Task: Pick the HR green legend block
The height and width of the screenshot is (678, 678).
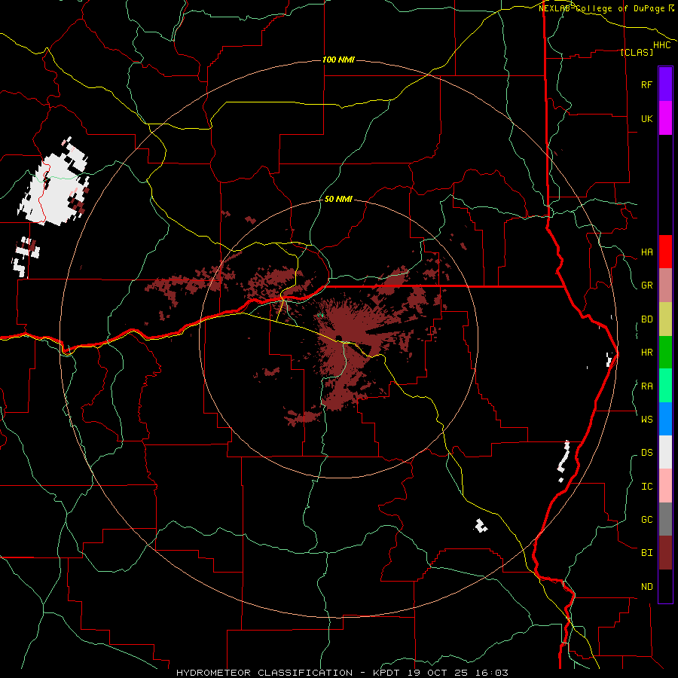Action: (665, 353)
